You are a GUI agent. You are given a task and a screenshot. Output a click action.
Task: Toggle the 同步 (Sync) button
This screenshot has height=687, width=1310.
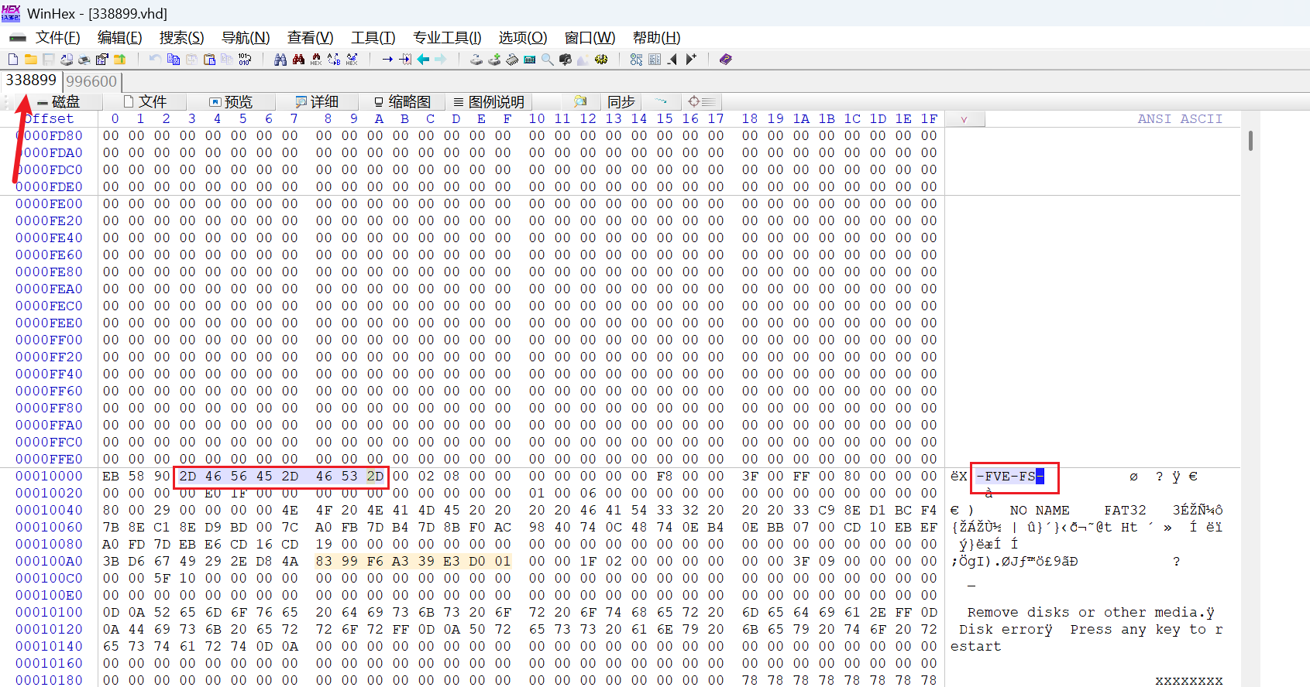click(621, 102)
